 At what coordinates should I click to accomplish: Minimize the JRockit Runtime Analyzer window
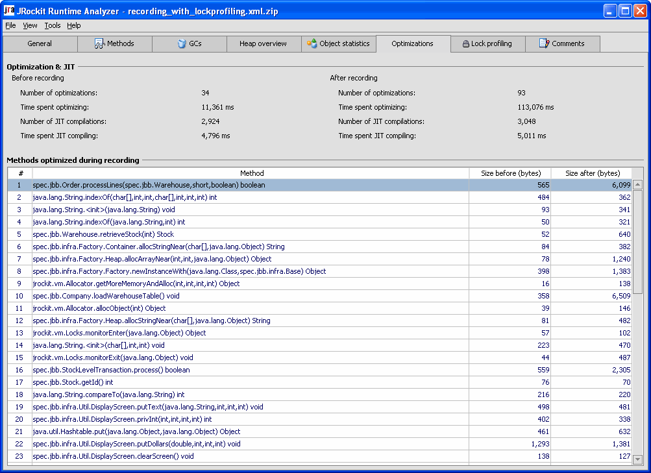(610, 11)
